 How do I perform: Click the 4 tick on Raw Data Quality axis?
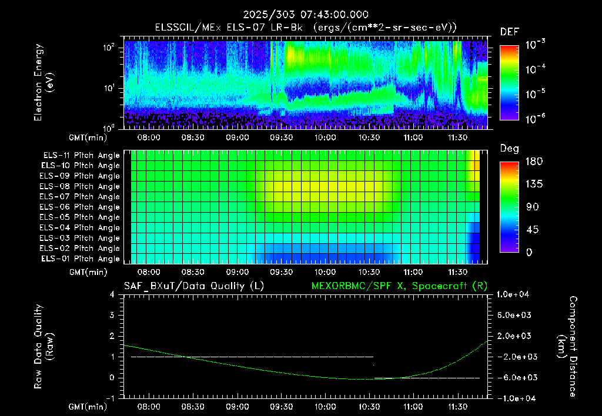[x=112, y=294]
